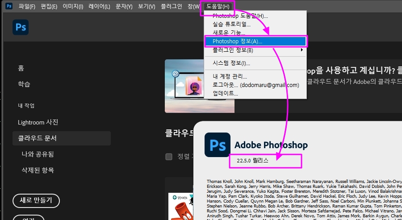Click the 새로 만들기 button

click(36, 200)
